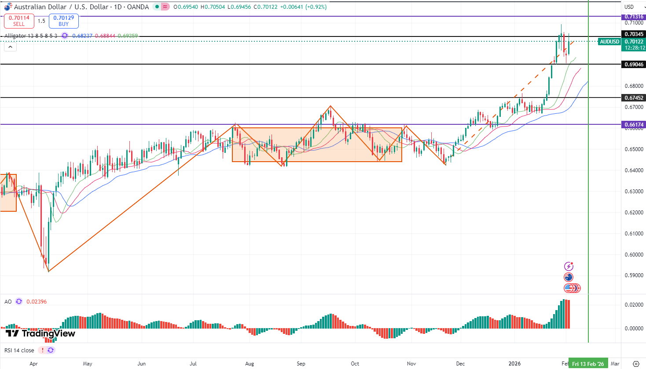The height and width of the screenshot is (369, 646).
Task: Click the RSI red exclamation error icon
Action: (x=42, y=350)
